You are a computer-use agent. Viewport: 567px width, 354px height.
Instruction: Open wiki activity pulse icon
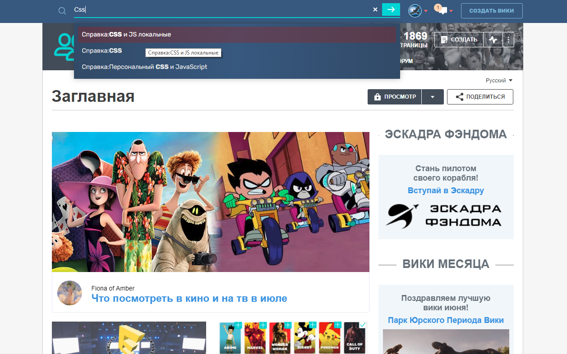coord(493,40)
